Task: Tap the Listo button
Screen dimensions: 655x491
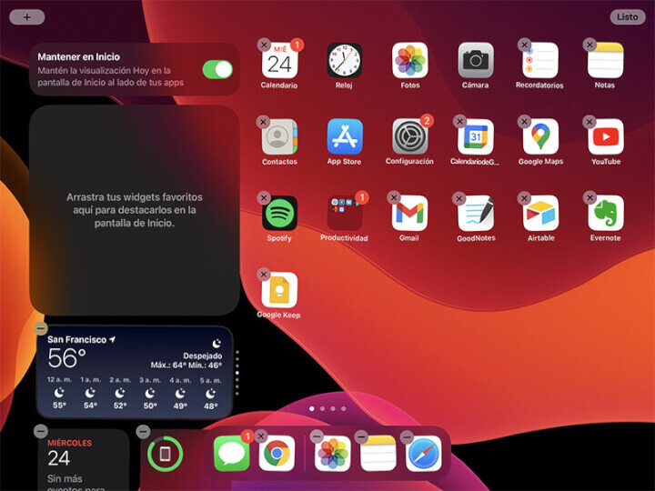Action: tap(628, 17)
